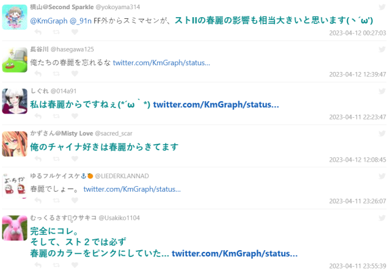Reply to the Usakiko1104 tweet
Screen dimensions: 391x277
pyautogui.click(x=38, y=265)
